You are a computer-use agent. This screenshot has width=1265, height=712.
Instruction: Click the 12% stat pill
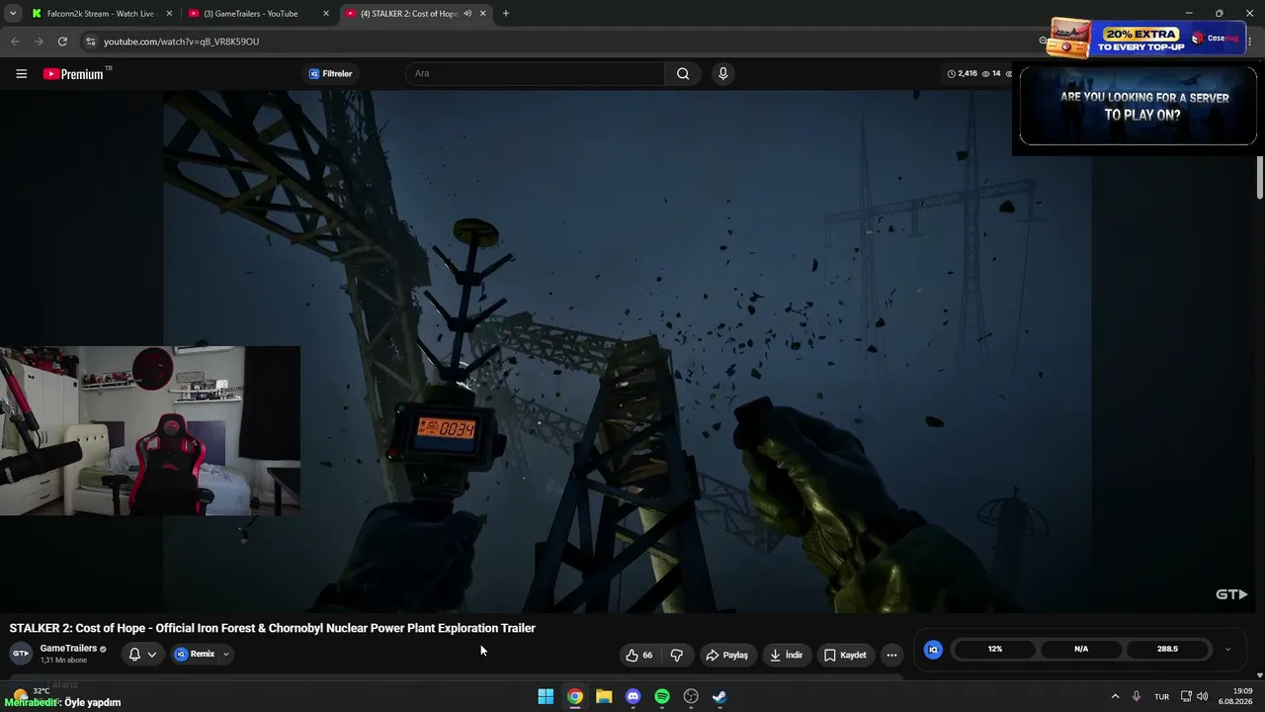994,649
